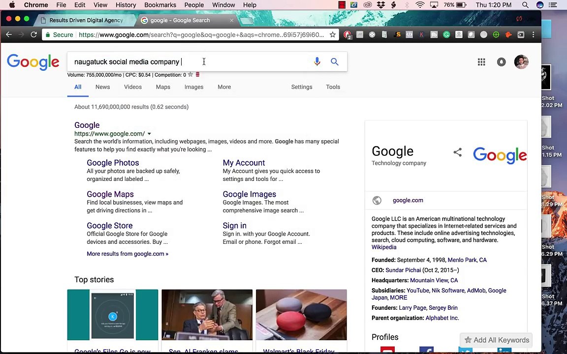567x354 pixels.
Task: Click the google.com website link in panel
Action: pyautogui.click(x=408, y=200)
